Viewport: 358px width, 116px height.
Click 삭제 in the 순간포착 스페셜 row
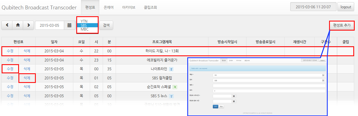(27, 87)
